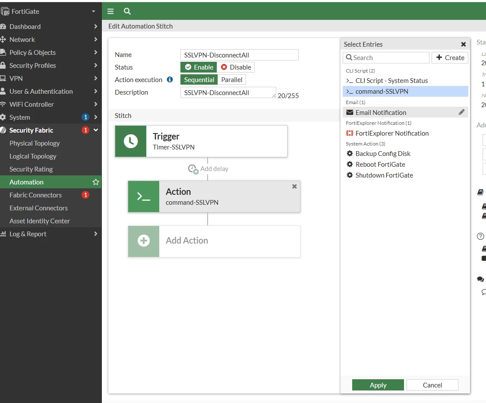Click the Cancel button

tap(432, 385)
